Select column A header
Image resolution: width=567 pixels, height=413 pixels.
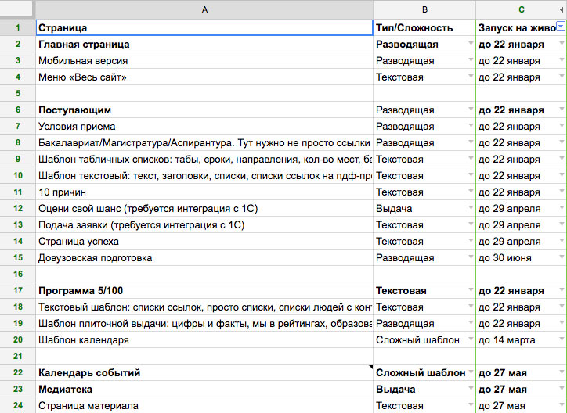pyautogui.click(x=204, y=9)
